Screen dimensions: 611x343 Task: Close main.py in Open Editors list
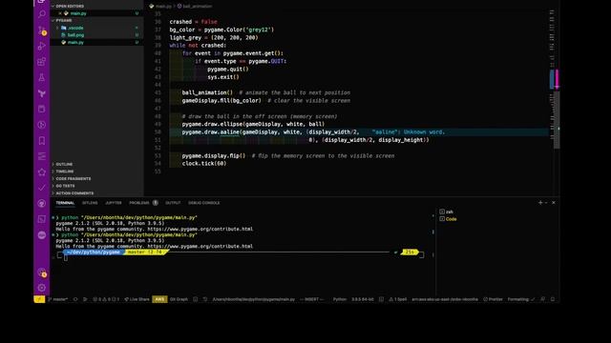tap(60, 13)
